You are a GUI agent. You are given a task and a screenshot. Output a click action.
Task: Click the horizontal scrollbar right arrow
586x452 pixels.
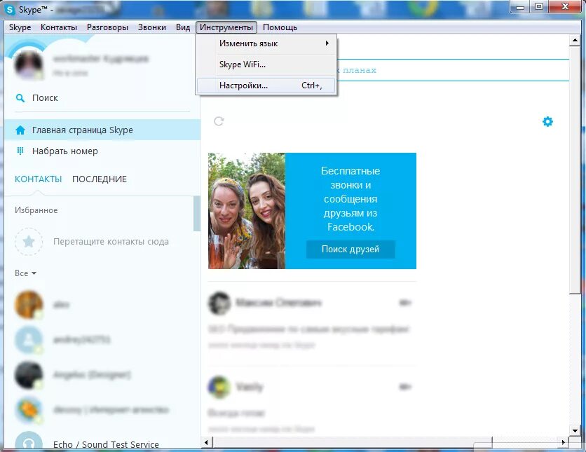coord(564,443)
